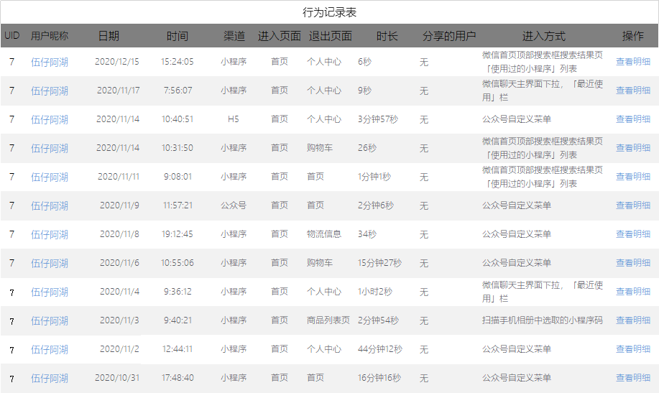Open 查看明细 for the 公众号 channel row
Image resolution: width=659 pixels, height=393 pixels.
click(x=632, y=205)
